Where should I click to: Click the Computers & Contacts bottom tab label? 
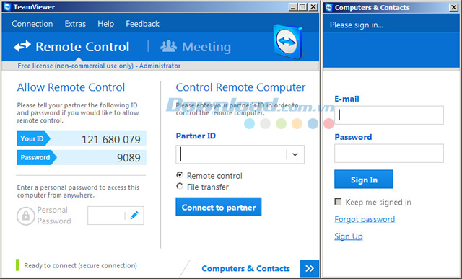tap(245, 268)
